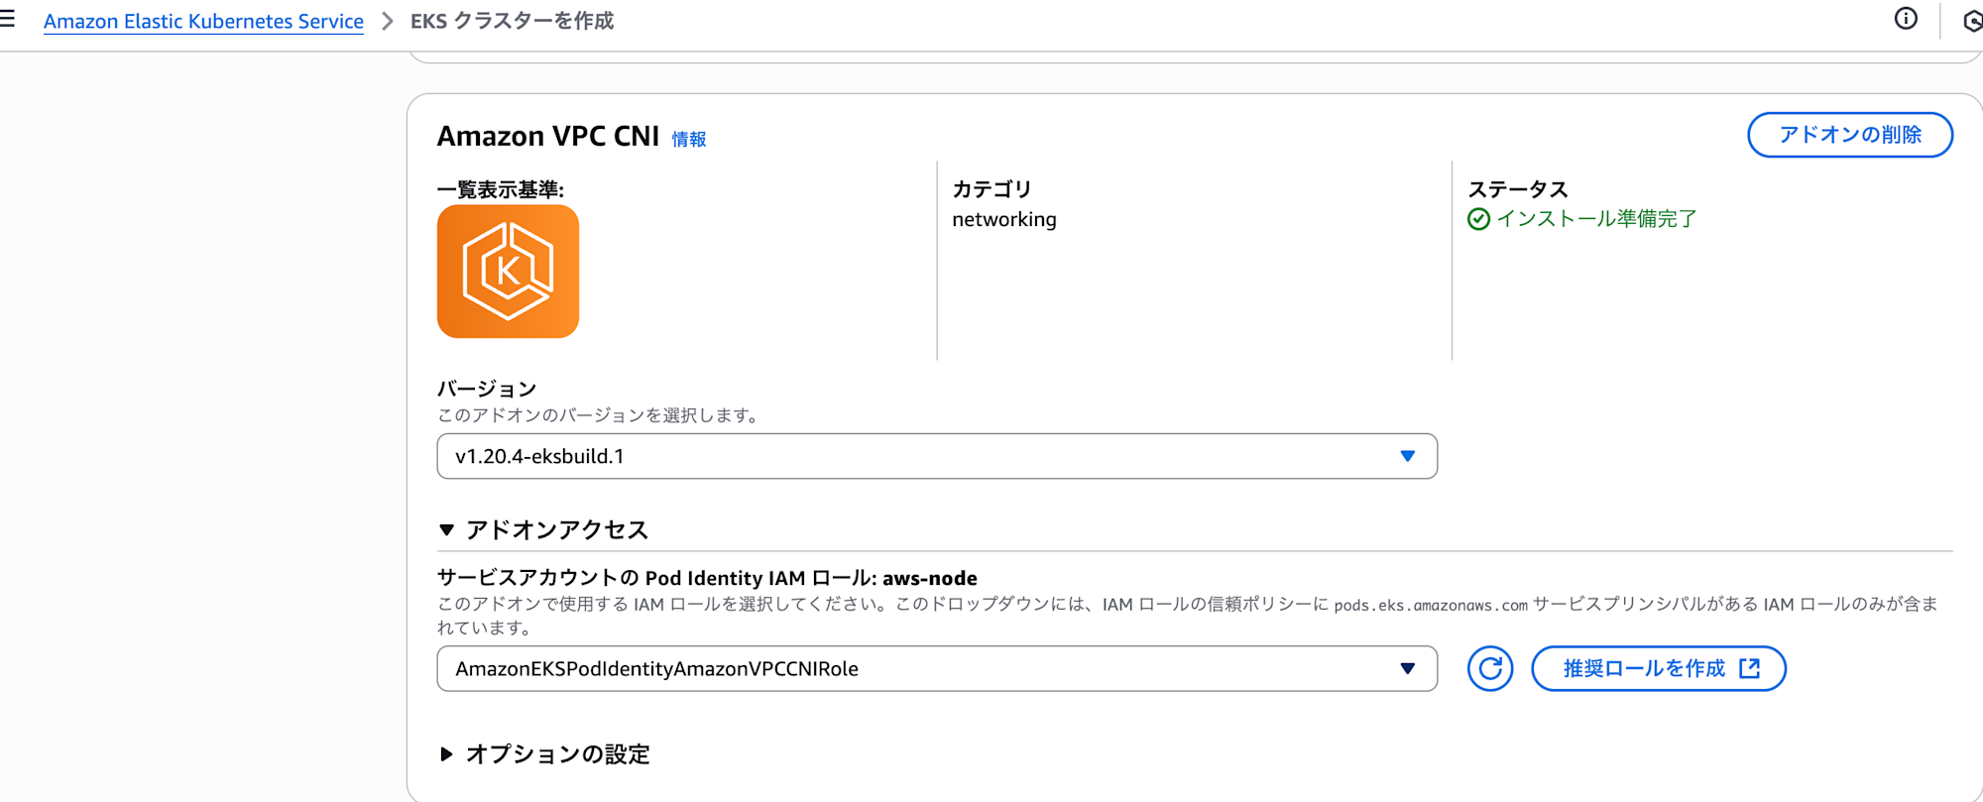Click 推奨ロールを作成 button
Viewport: 1983px width, 802px height.
click(x=1659, y=669)
